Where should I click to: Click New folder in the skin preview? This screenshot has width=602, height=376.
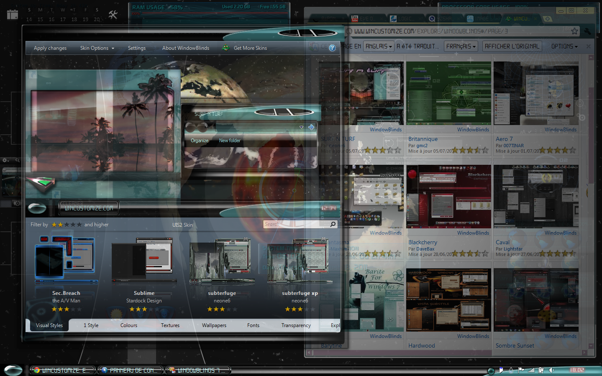coord(230,141)
